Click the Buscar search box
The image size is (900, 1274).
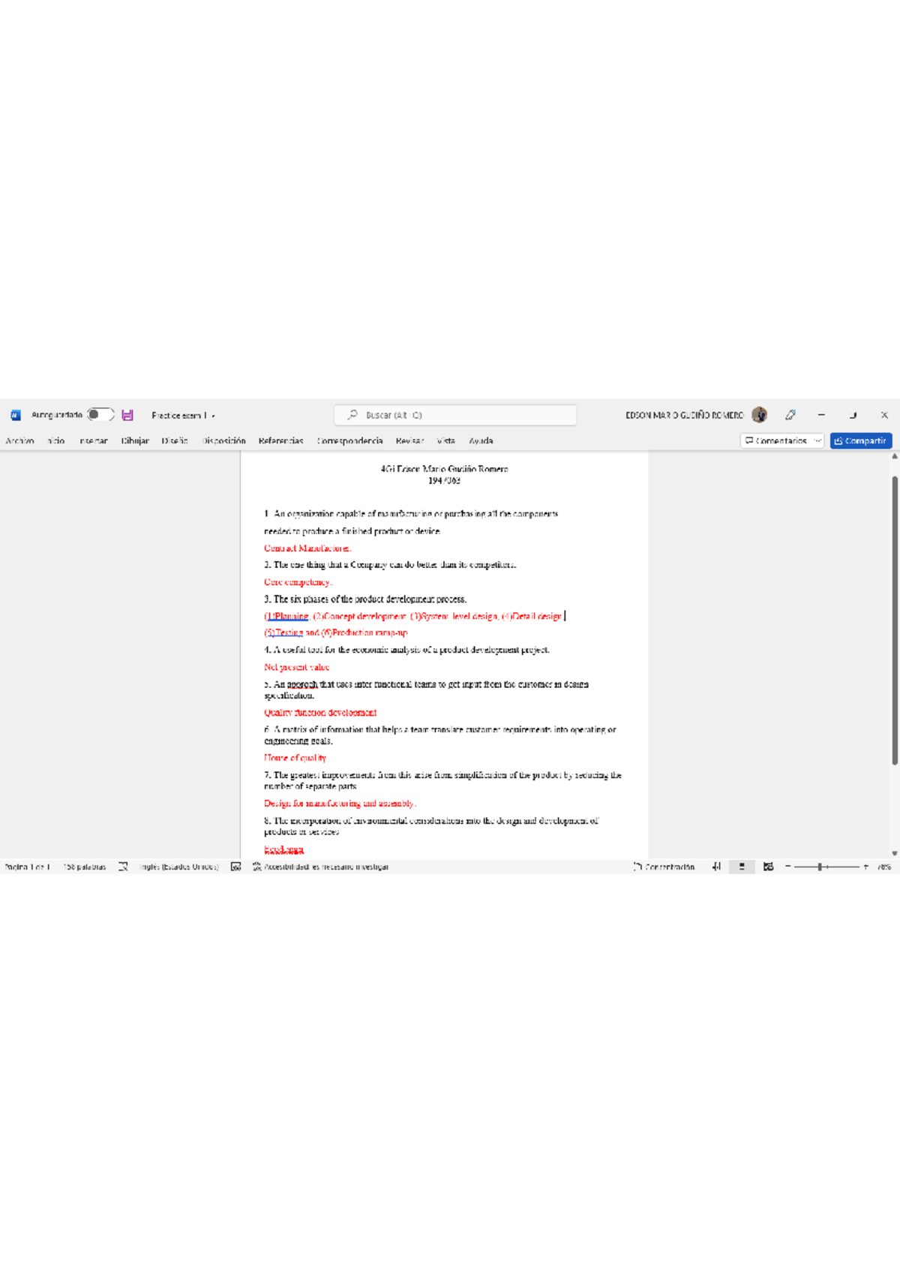pyautogui.click(x=455, y=415)
